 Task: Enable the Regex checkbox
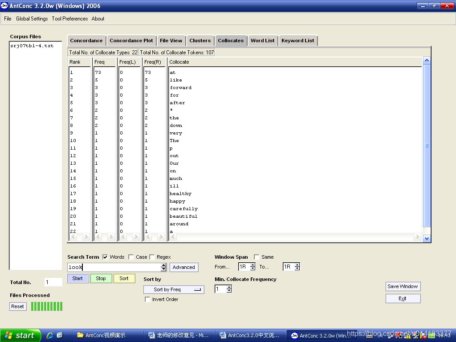pyautogui.click(x=152, y=257)
